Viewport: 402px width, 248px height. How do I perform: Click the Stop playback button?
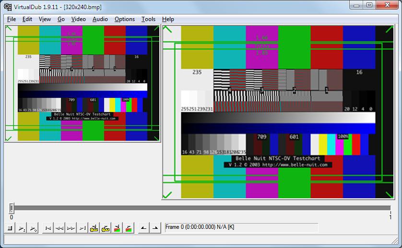(10, 228)
